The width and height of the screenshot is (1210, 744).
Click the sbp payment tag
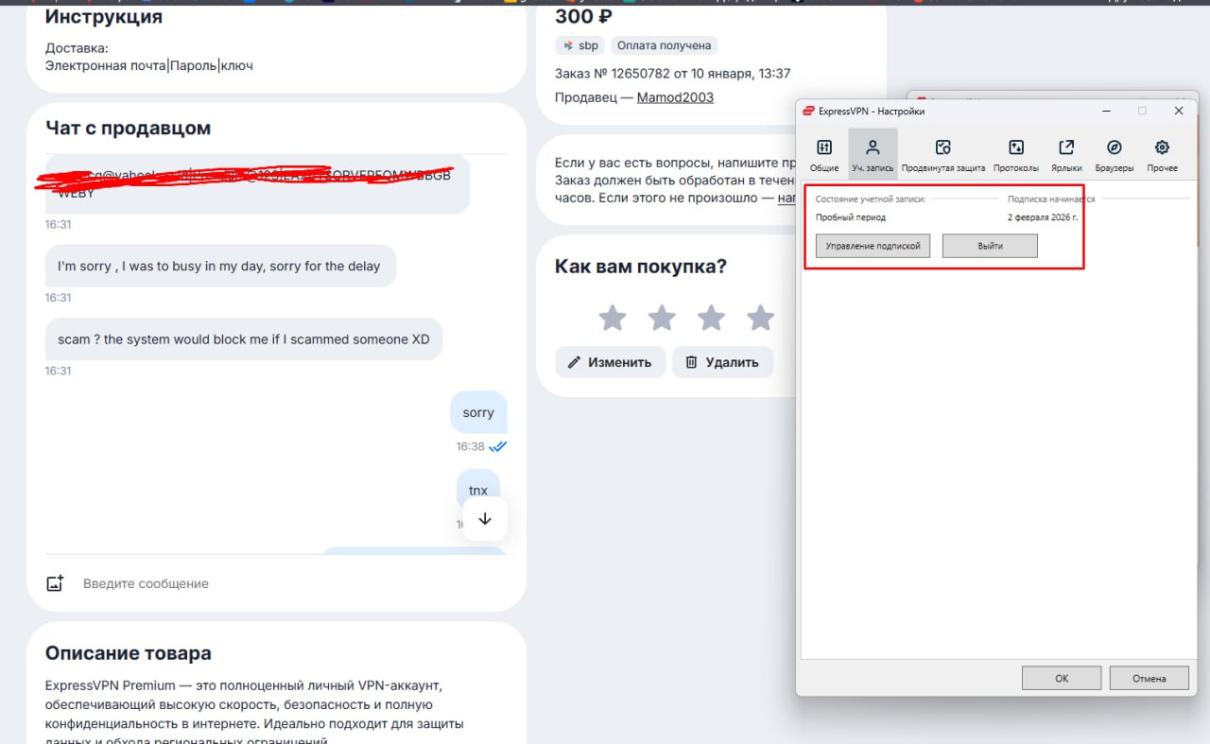(581, 44)
